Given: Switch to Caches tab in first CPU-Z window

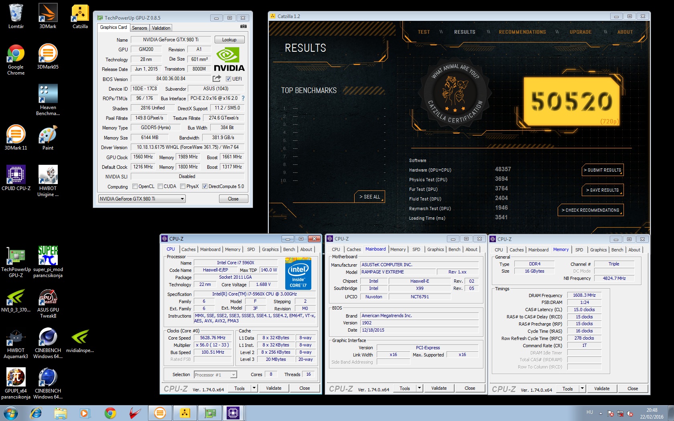Looking at the screenshot, I should tap(189, 249).
